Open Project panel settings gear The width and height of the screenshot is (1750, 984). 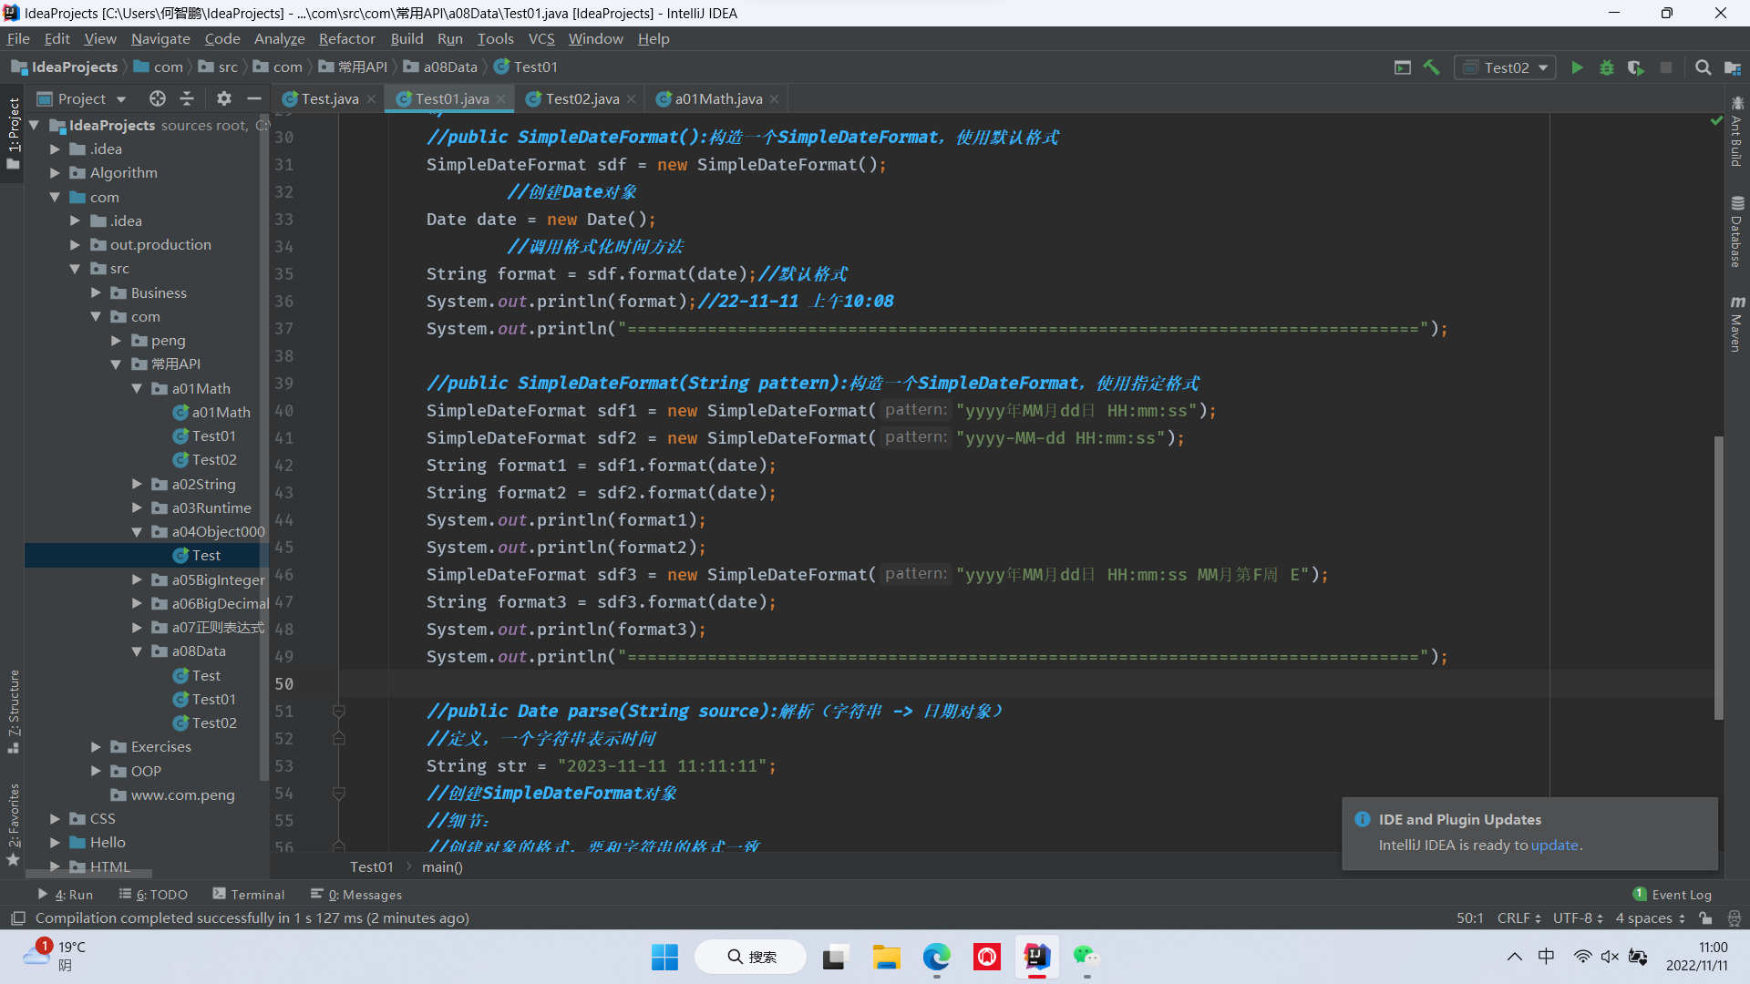(x=224, y=98)
